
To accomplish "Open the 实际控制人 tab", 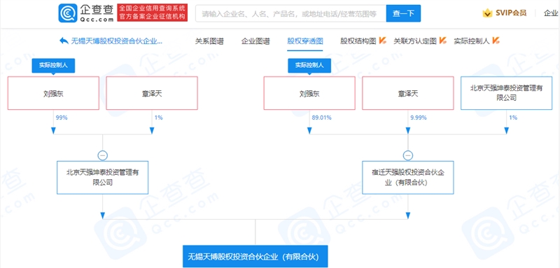I will [x=472, y=41].
